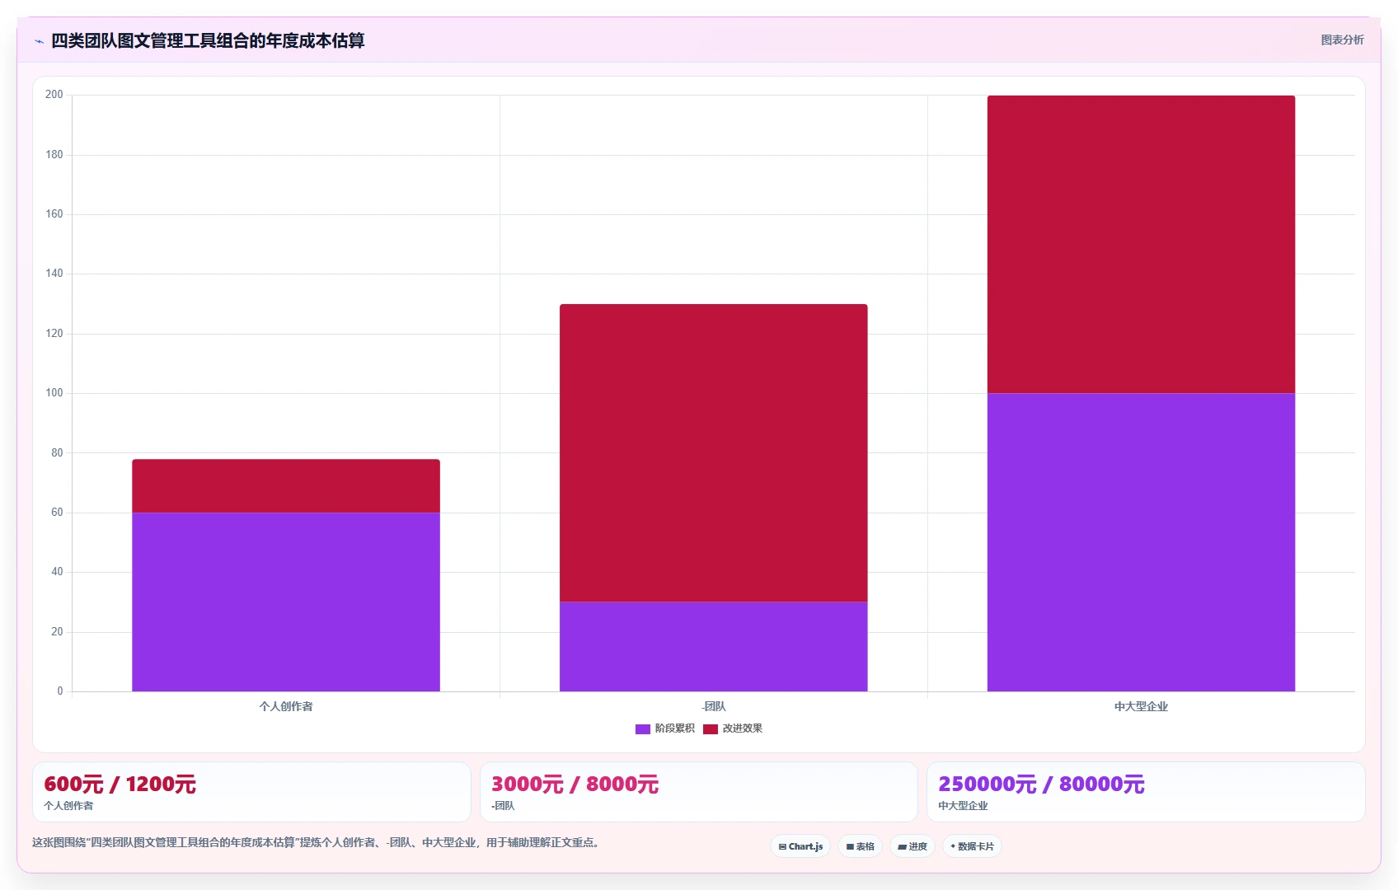Click the 中大型企业 caption in third card
1398x890 pixels.
coord(963,806)
